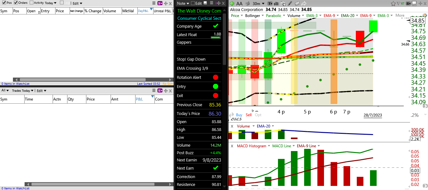This screenshot has height=190, width=428.
Task: Open the Bollinger indicator dropdown
Action: tap(254, 15)
